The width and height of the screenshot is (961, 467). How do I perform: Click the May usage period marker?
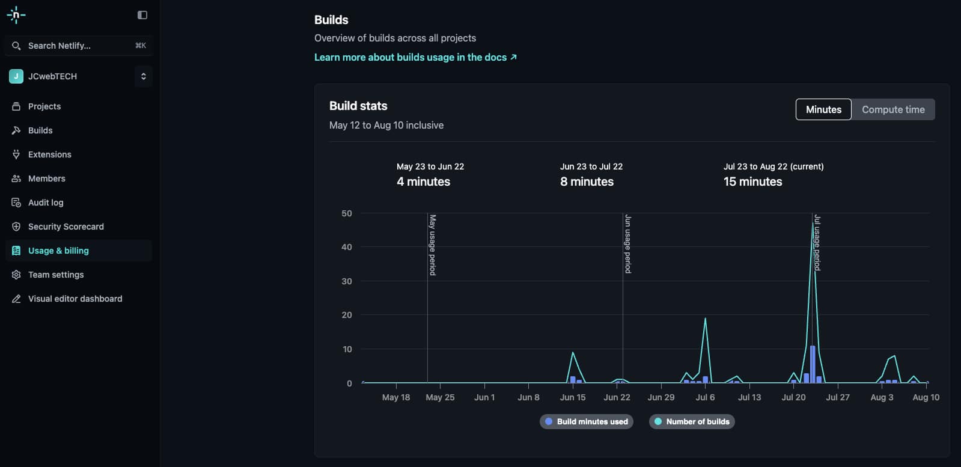(x=432, y=245)
